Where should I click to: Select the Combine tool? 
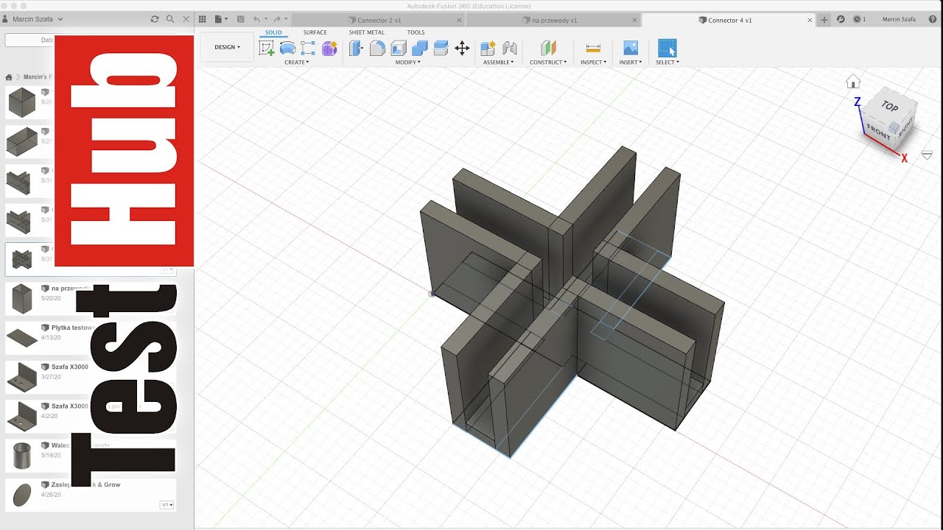(x=420, y=49)
